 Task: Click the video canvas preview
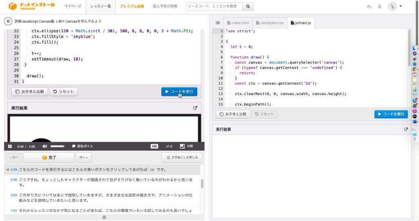coord(104,129)
